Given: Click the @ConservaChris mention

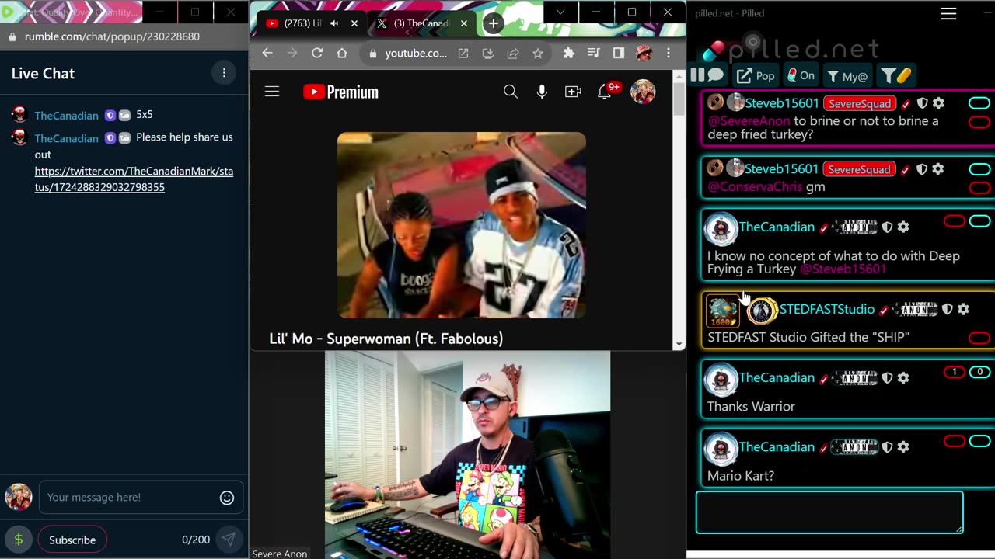Looking at the screenshot, I should tap(755, 187).
